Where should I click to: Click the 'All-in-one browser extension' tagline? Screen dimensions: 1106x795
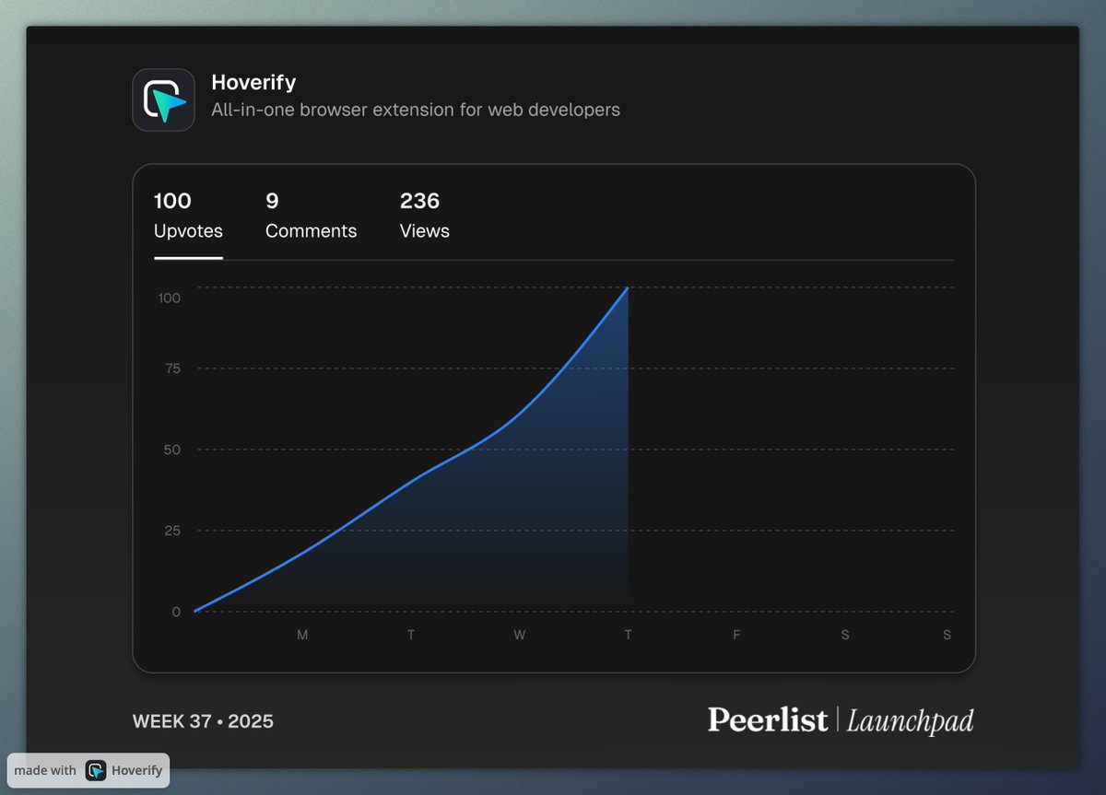416,110
